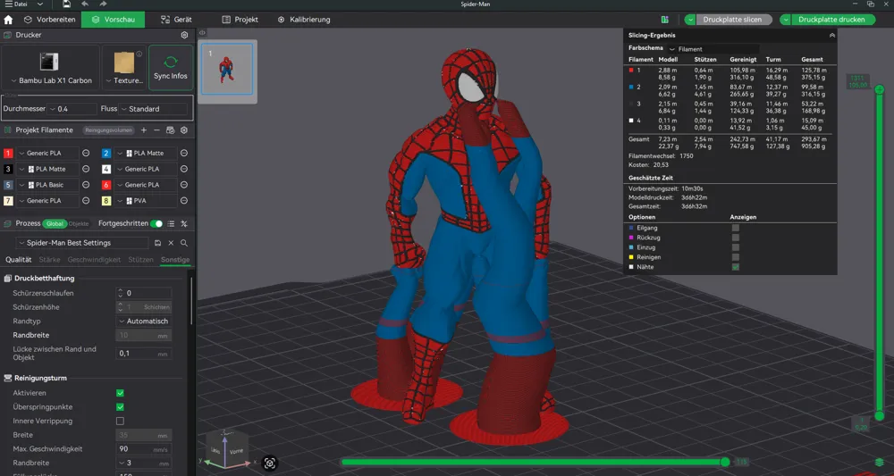Open printer settings gear icon

184,35
